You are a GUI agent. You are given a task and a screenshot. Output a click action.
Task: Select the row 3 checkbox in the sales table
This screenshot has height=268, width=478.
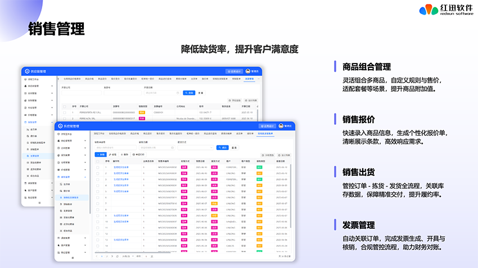point(97,179)
